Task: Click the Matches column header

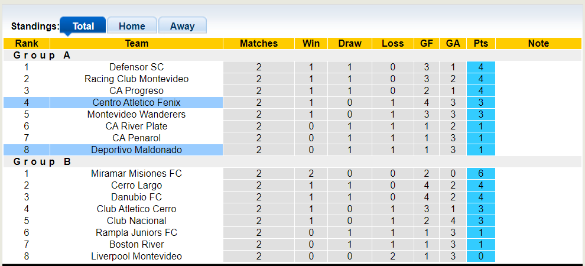Action: pos(258,44)
